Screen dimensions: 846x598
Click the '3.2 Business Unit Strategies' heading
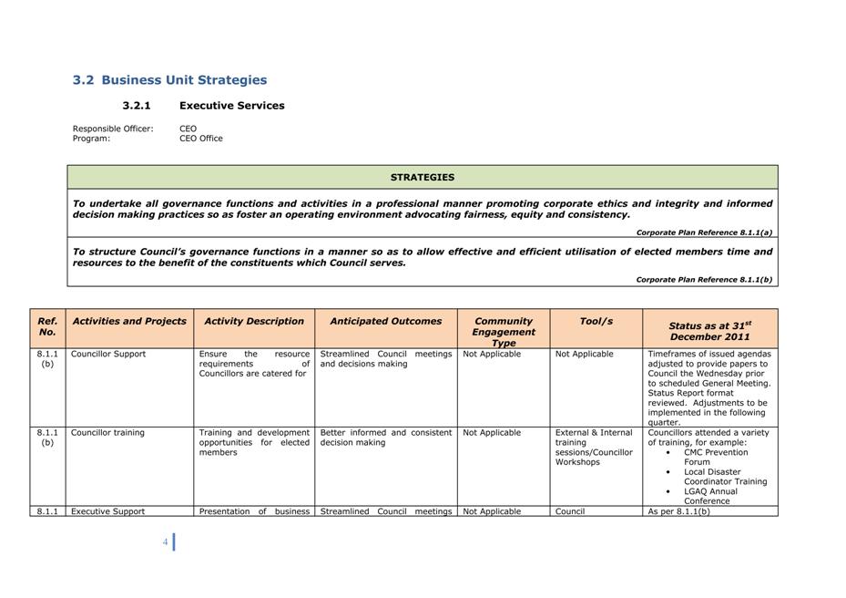(x=169, y=80)
